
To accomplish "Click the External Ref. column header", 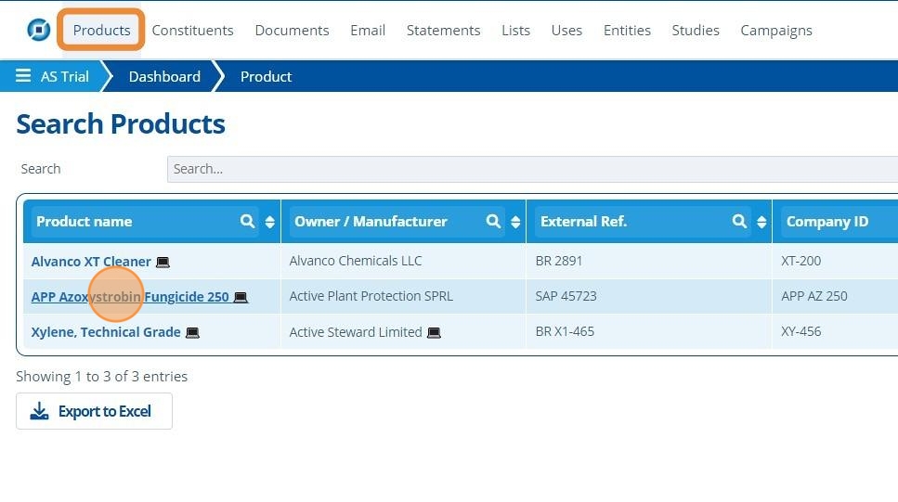I will point(583,222).
